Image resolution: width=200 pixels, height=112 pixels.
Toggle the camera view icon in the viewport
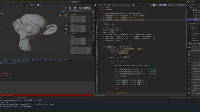click(66, 29)
